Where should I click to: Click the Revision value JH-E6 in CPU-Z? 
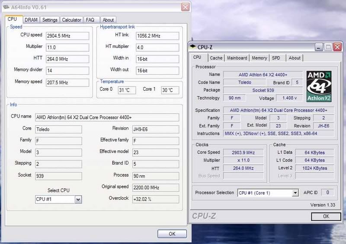[x=324, y=126]
